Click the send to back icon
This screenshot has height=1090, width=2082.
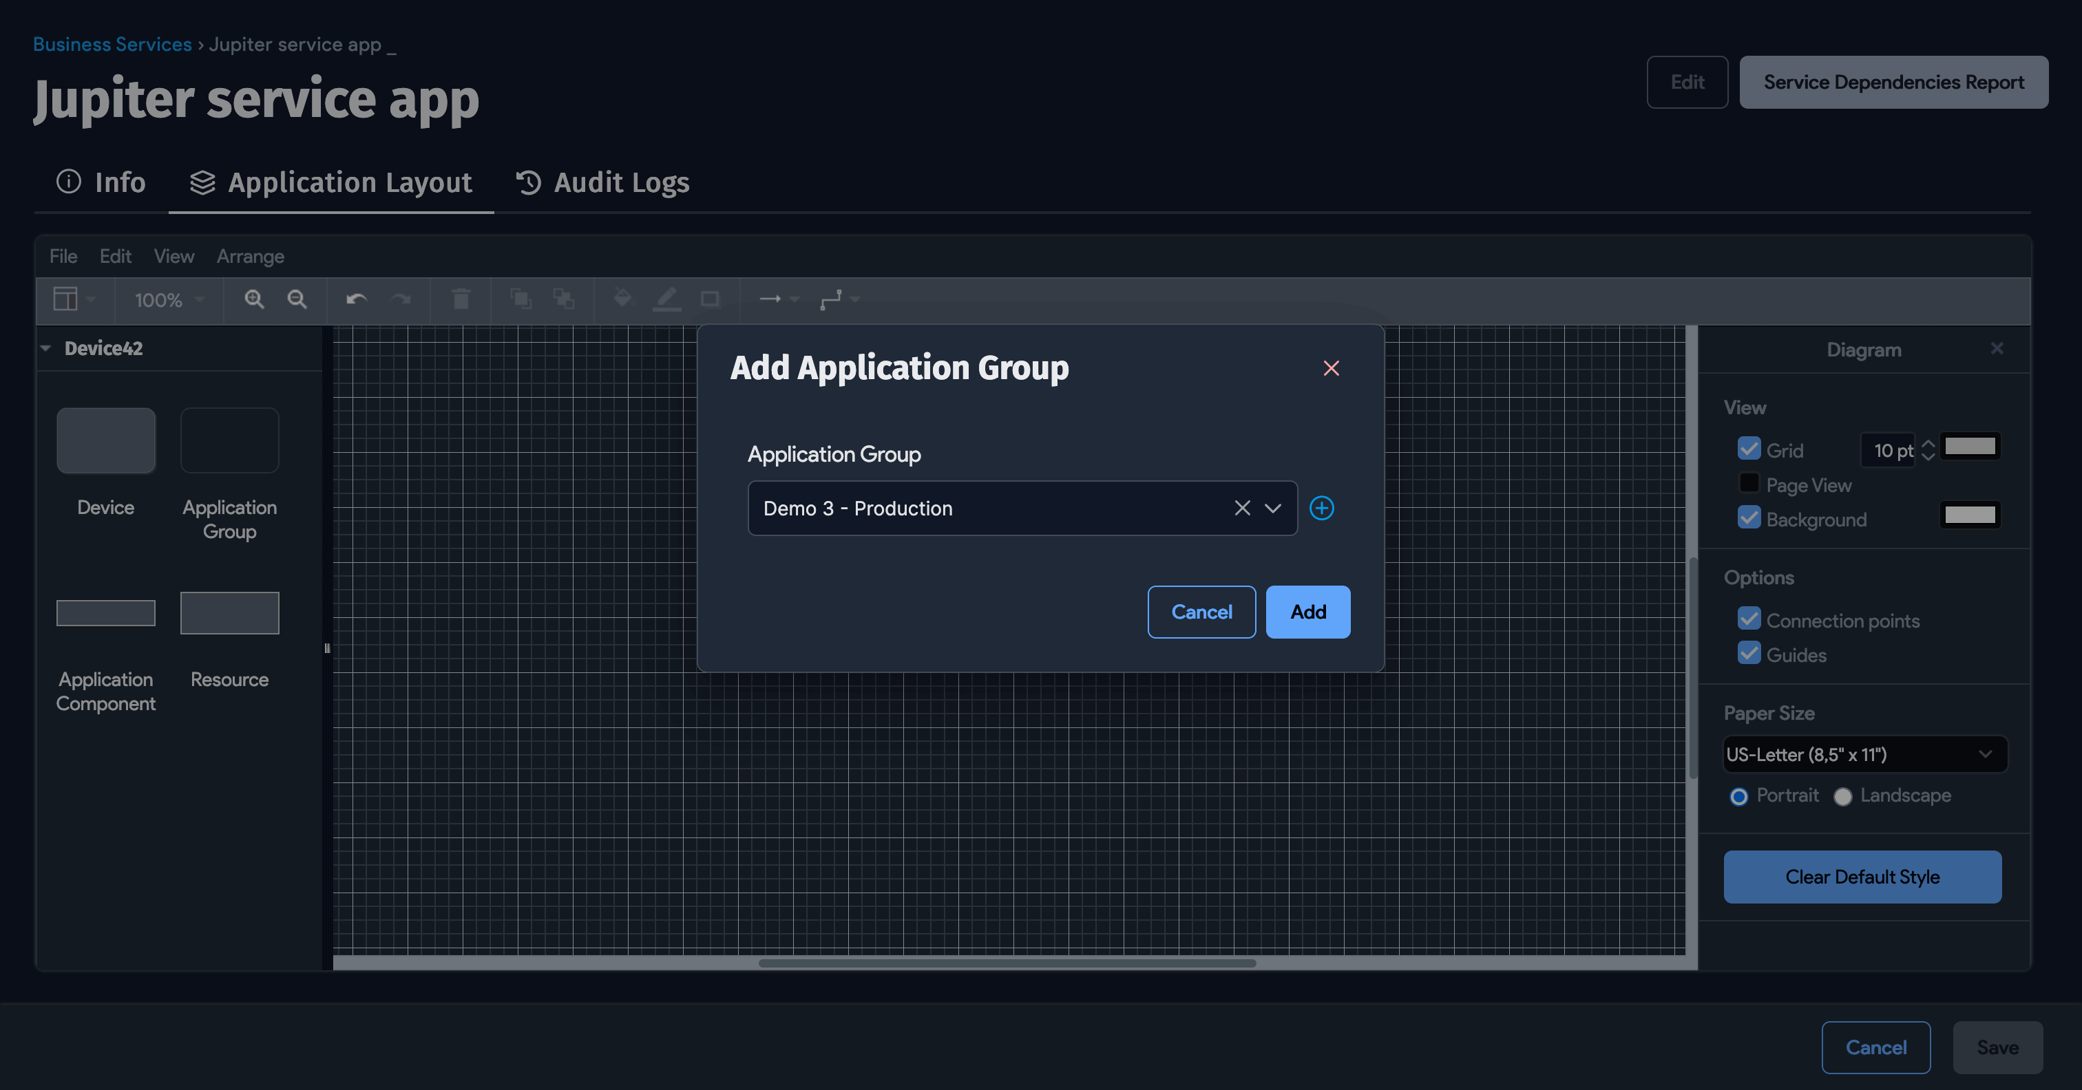point(563,300)
